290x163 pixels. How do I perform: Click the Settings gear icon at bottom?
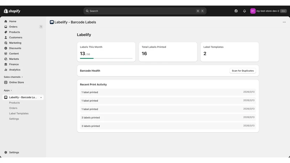pyautogui.click(x=6, y=152)
